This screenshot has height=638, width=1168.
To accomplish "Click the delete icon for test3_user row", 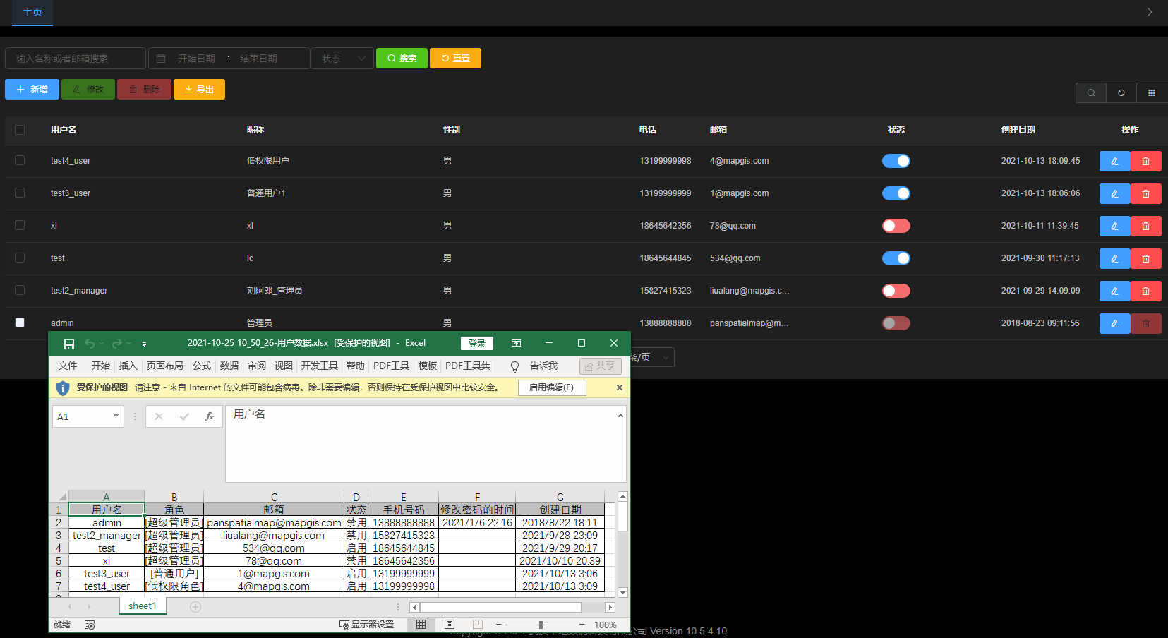I will (1145, 193).
